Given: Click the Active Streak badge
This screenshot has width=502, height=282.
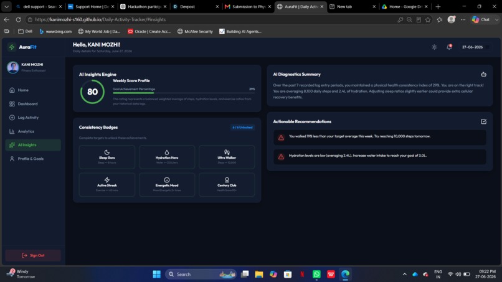Looking at the screenshot, I should (107, 185).
